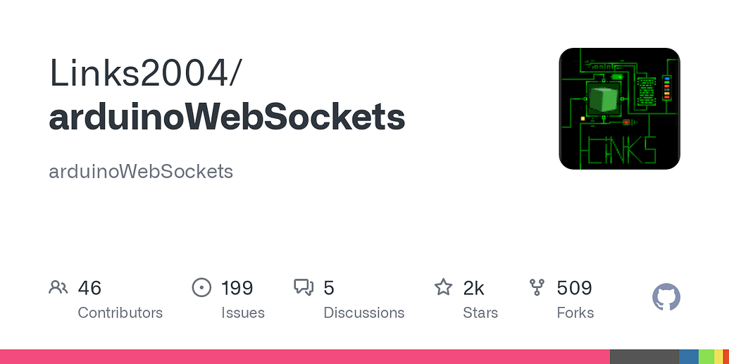729x364 pixels.
Task: Click the Forks branch icon
Action: click(x=537, y=287)
